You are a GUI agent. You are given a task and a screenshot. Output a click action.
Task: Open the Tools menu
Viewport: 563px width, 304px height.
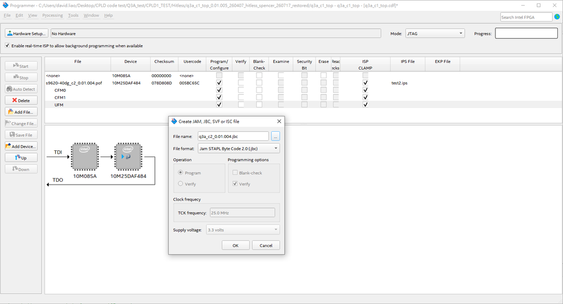tap(73, 15)
